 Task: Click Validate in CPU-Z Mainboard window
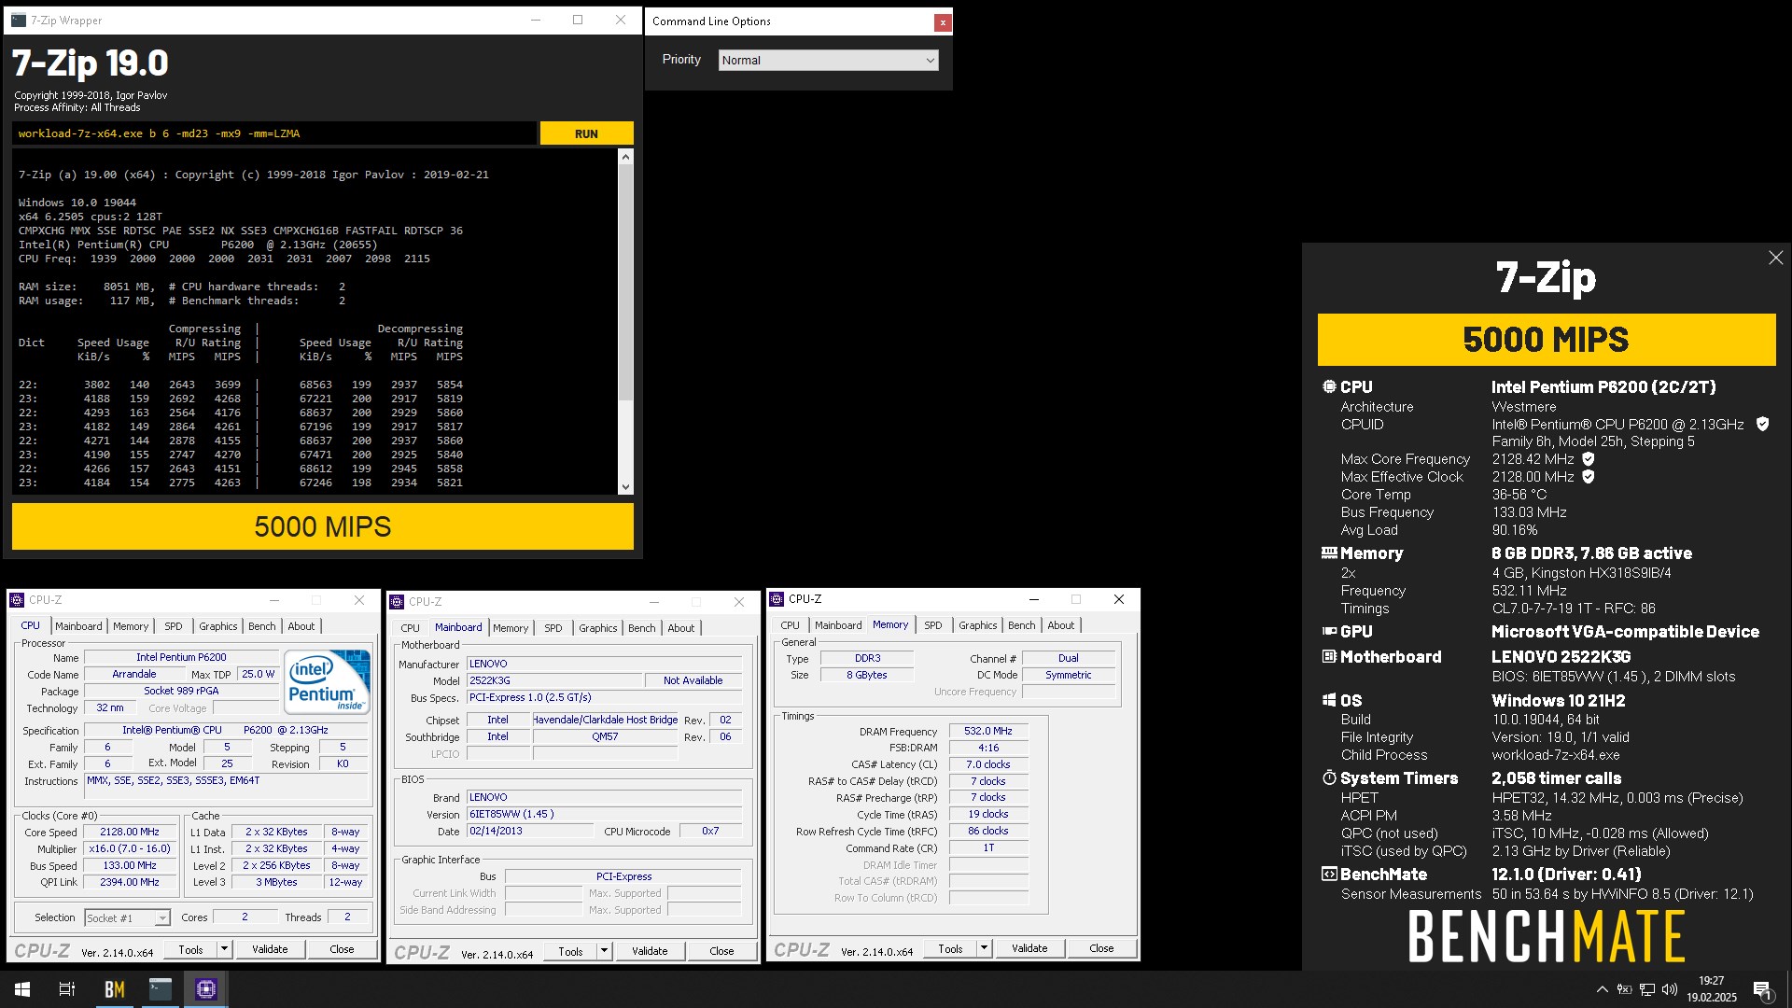(x=650, y=951)
